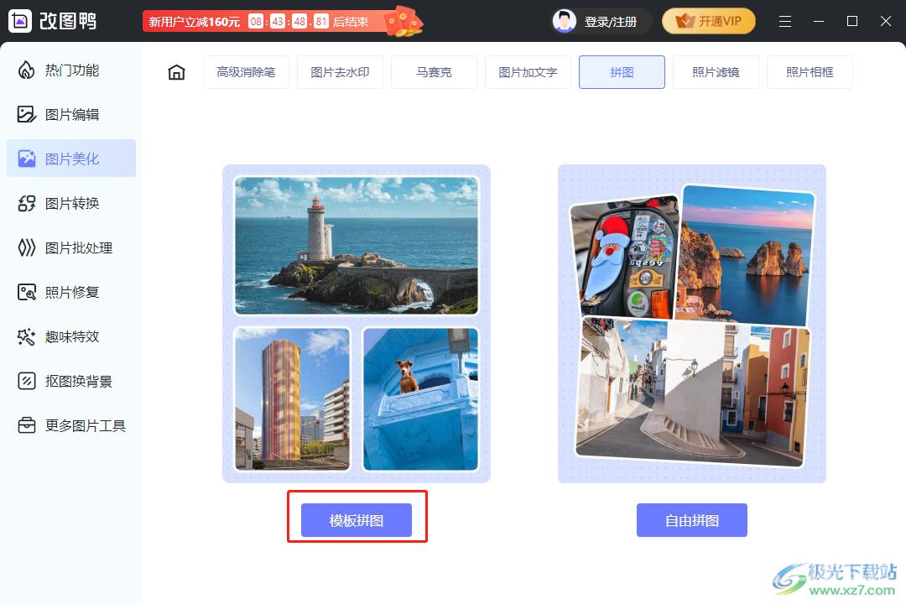Click the 更多图片工具 toolbox icon
The height and width of the screenshot is (604, 906).
coord(27,426)
